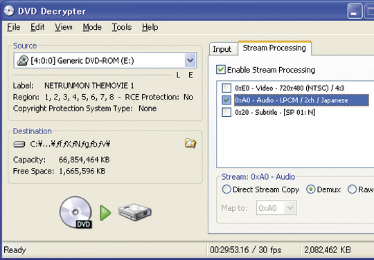The height and width of the screenshot is (260, 374).
Task: Click the green play arrow icon
Action: point(105,213)
